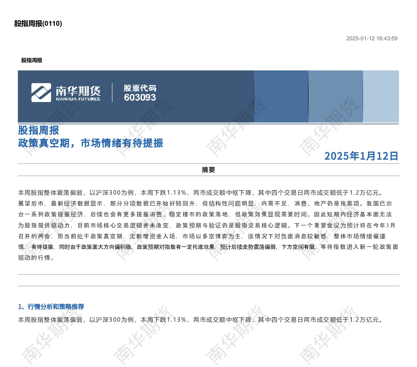Screen dimensions: 417x367
Task: Click the small 股指周报 label above banner
Action: (x=32, y=60)
